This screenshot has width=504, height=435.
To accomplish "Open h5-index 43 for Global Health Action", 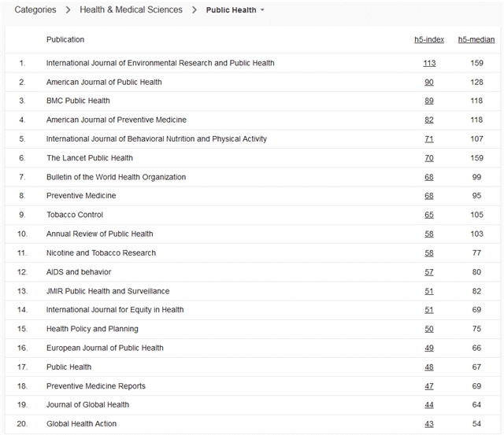I will (x=429, y=424).
